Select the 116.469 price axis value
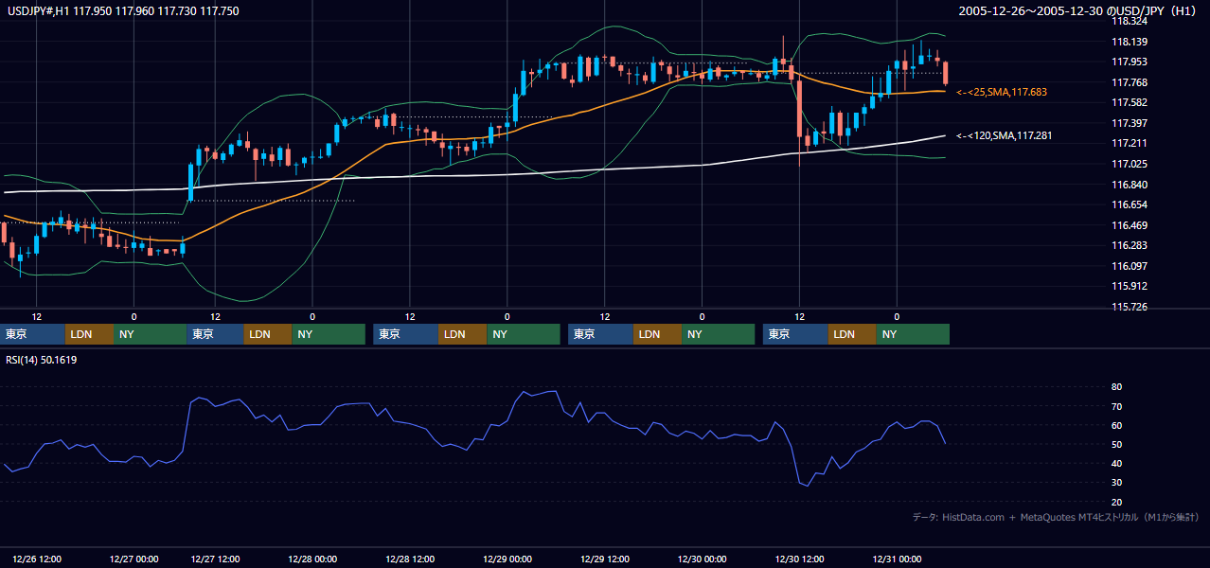 pyautogui.click(x=1130, y=225)
